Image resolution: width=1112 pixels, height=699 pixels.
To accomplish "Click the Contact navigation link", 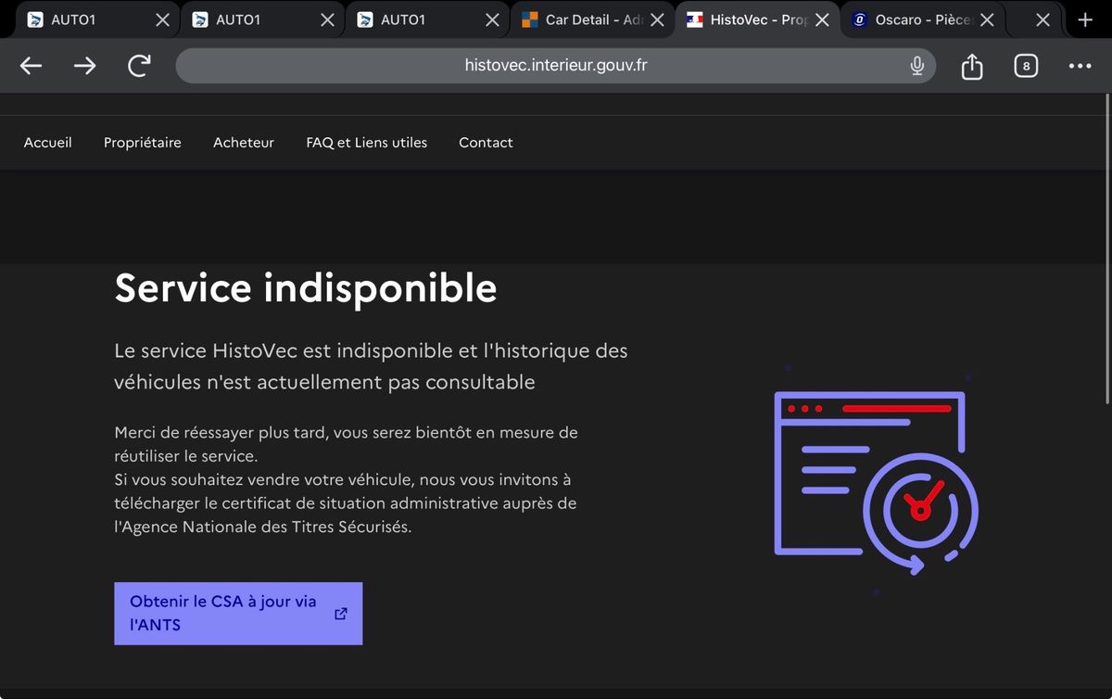I will [486, 143].
